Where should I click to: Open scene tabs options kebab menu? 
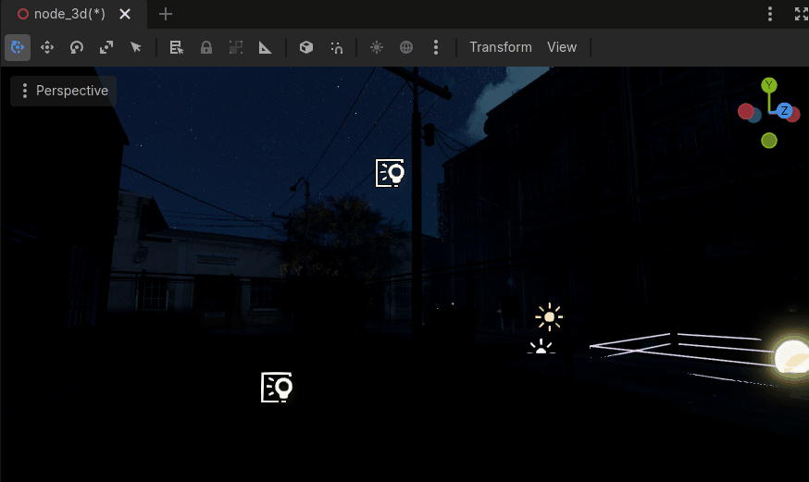click(x=770, y=14)
